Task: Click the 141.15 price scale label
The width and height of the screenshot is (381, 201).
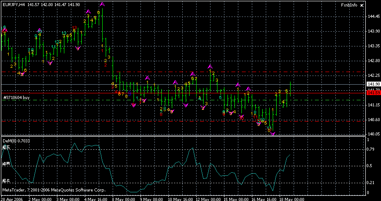Action: (374, 105)
